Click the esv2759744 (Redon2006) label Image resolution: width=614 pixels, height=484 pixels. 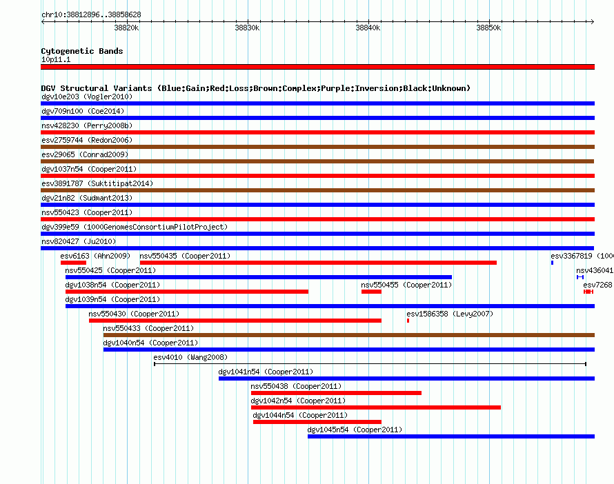point(87,140)
